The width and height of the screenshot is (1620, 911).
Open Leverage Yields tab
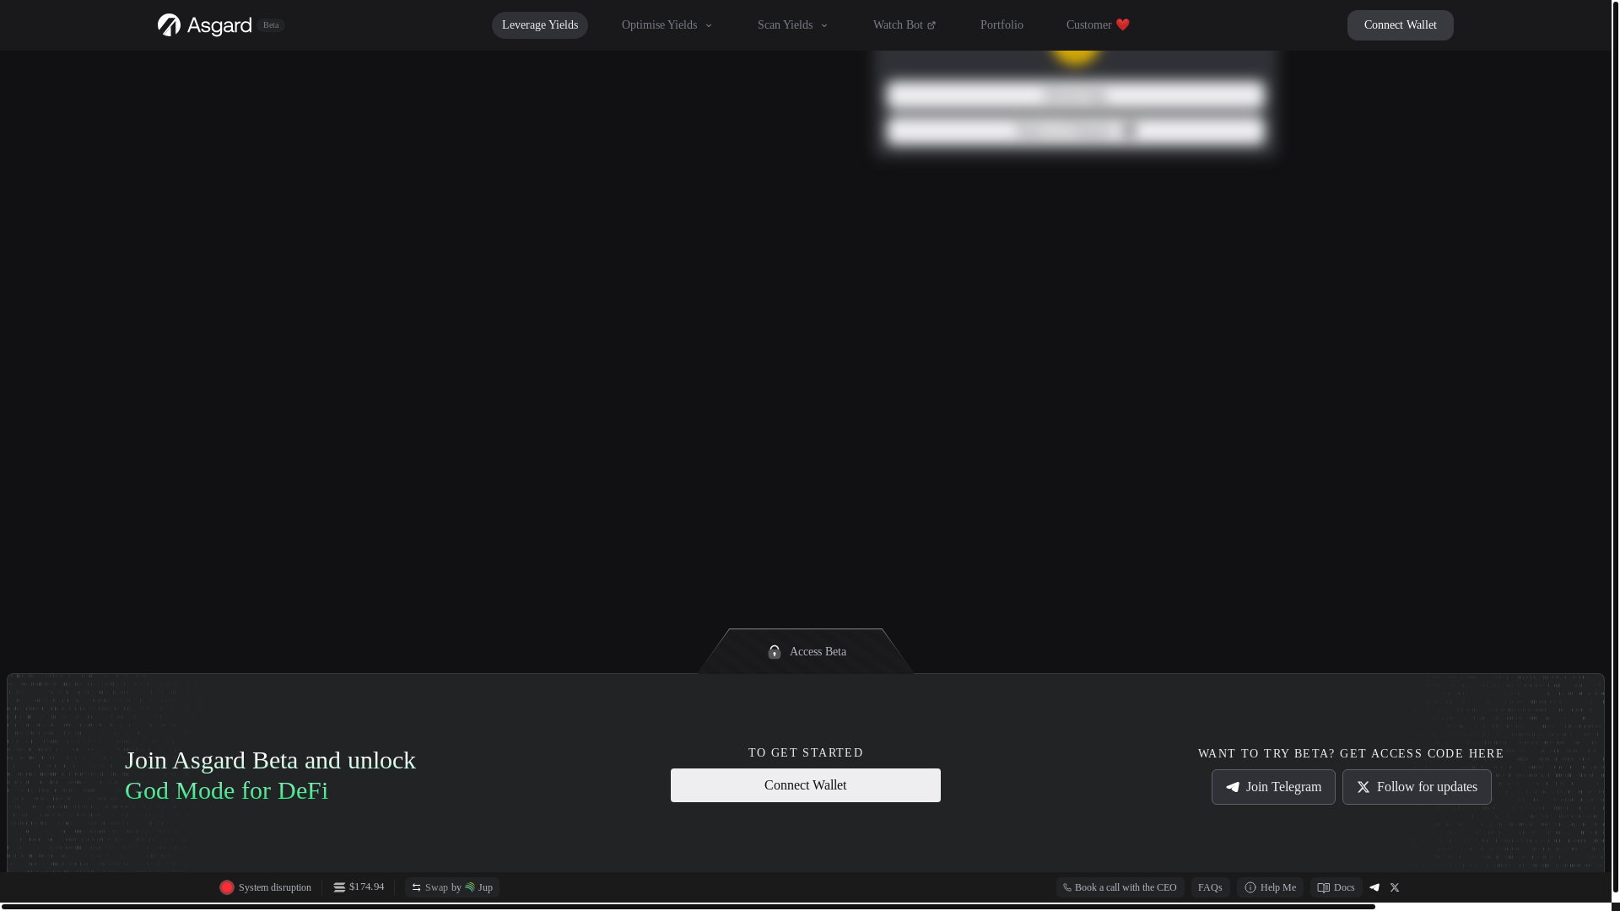540,25
